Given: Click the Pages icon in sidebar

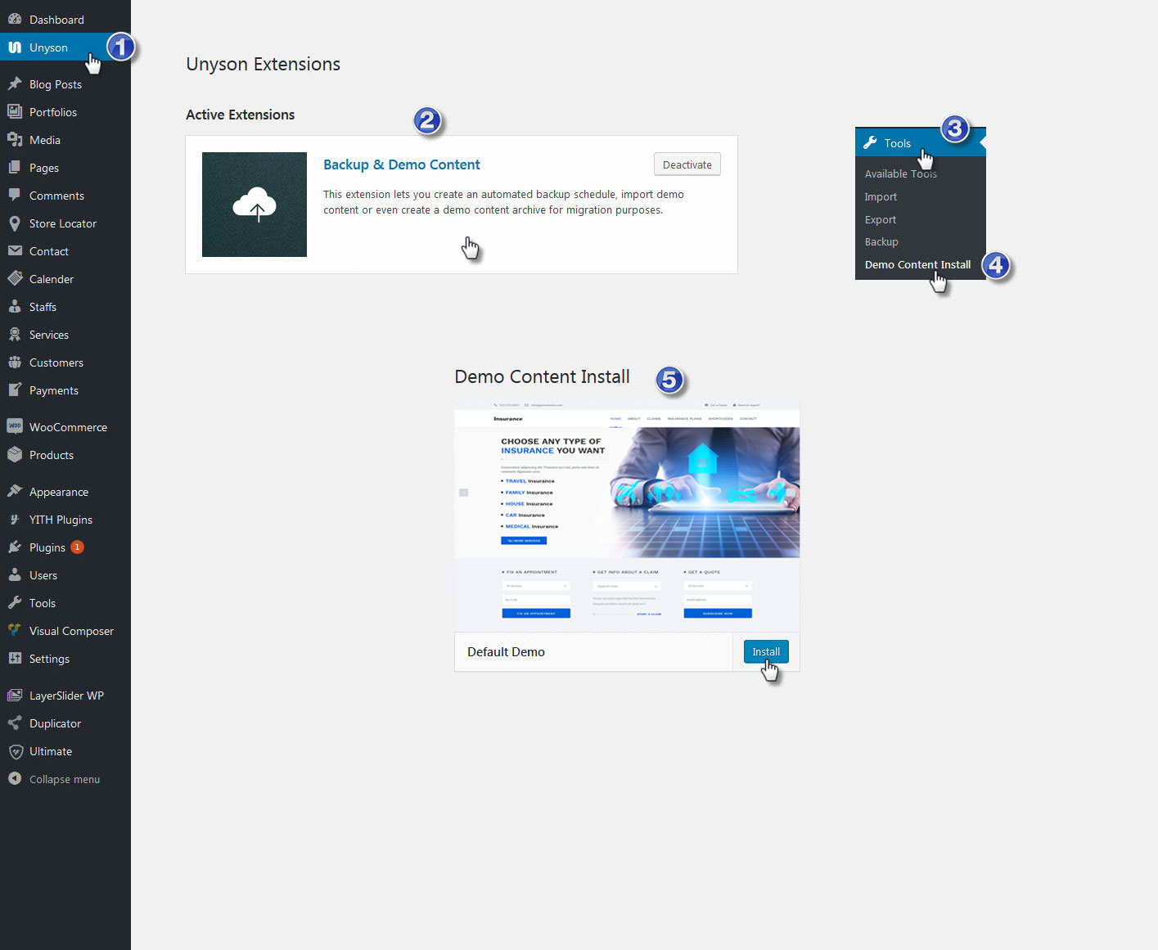Looking at the screenshot, I should 15,168.
